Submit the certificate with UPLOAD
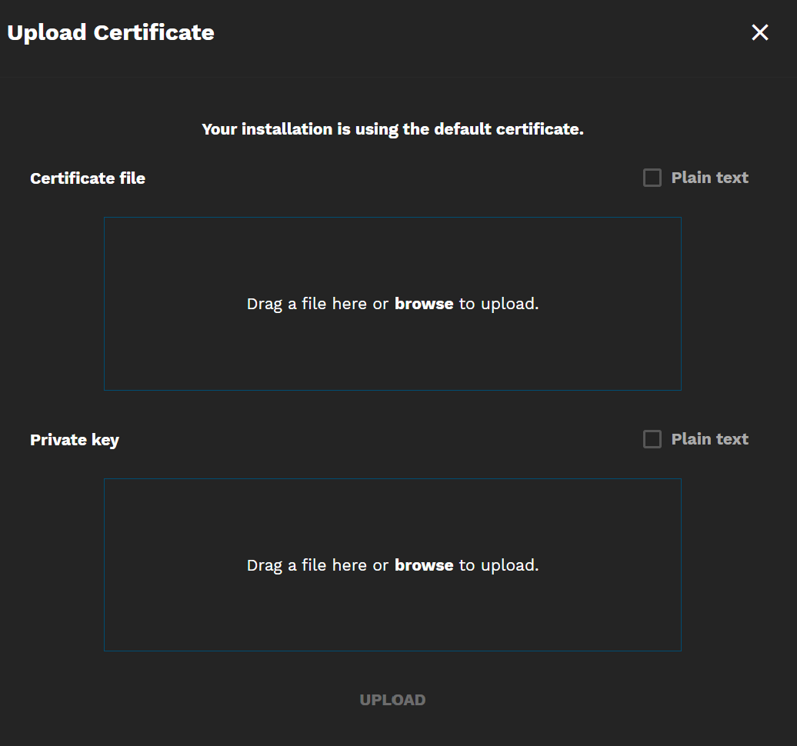Image resolution: width=797 pixels, height=746 pixels. pos(392,699)
